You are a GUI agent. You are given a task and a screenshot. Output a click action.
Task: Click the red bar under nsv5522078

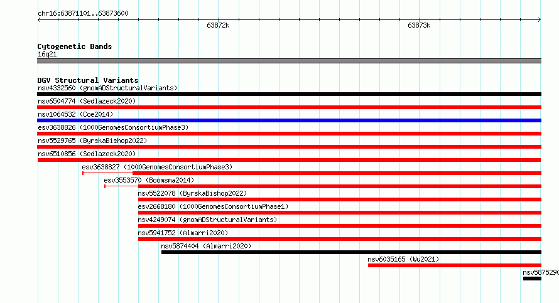point(340,199)
